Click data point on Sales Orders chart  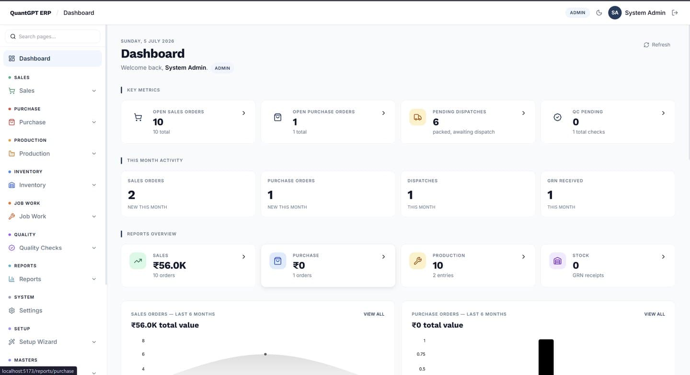265,354
